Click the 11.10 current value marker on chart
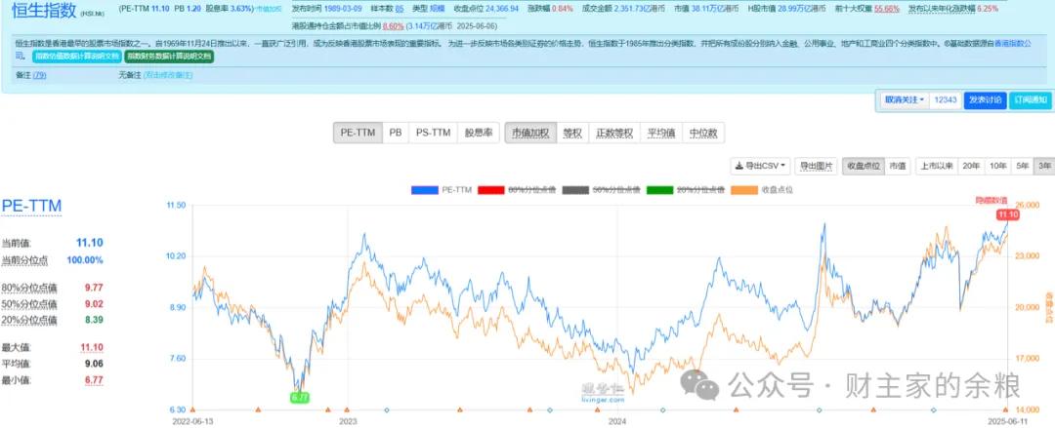Viewport: 1055px width, 428px height. (1007, 214)
